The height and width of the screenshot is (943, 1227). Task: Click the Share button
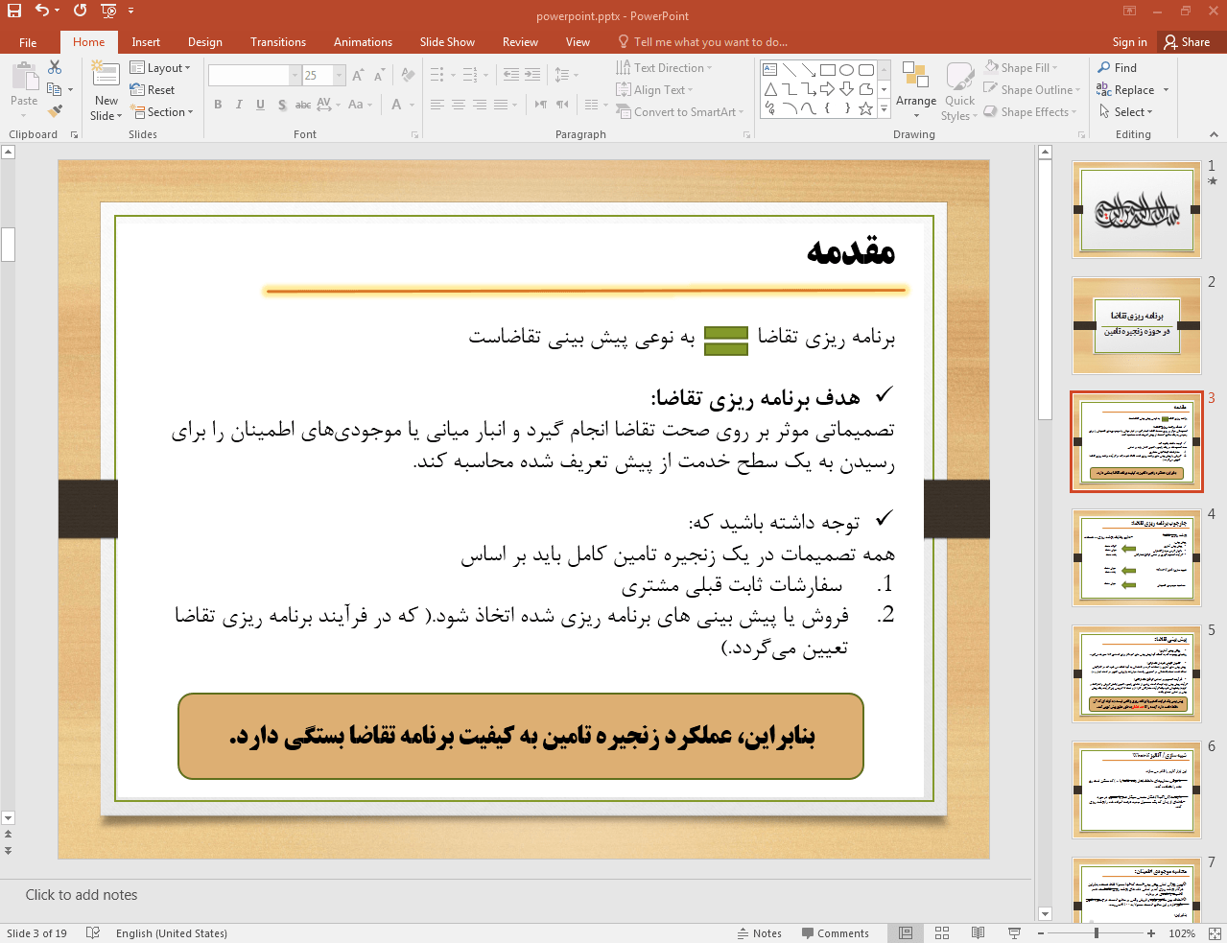click(1187, 42)
